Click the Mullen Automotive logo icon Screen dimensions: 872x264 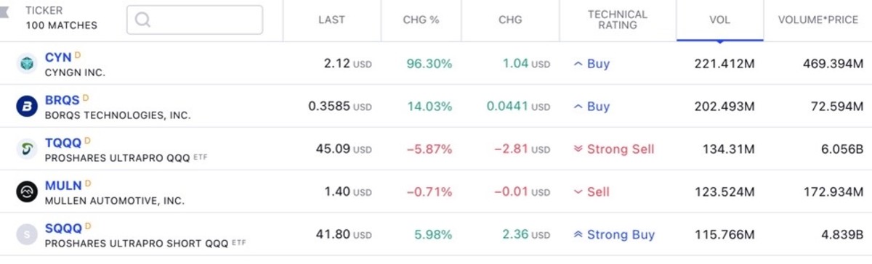27,192
